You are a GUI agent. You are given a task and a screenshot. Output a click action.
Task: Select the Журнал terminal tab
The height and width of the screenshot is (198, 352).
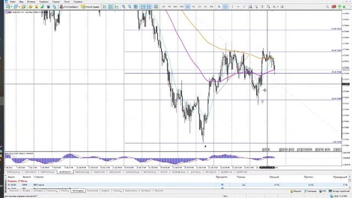159,191
